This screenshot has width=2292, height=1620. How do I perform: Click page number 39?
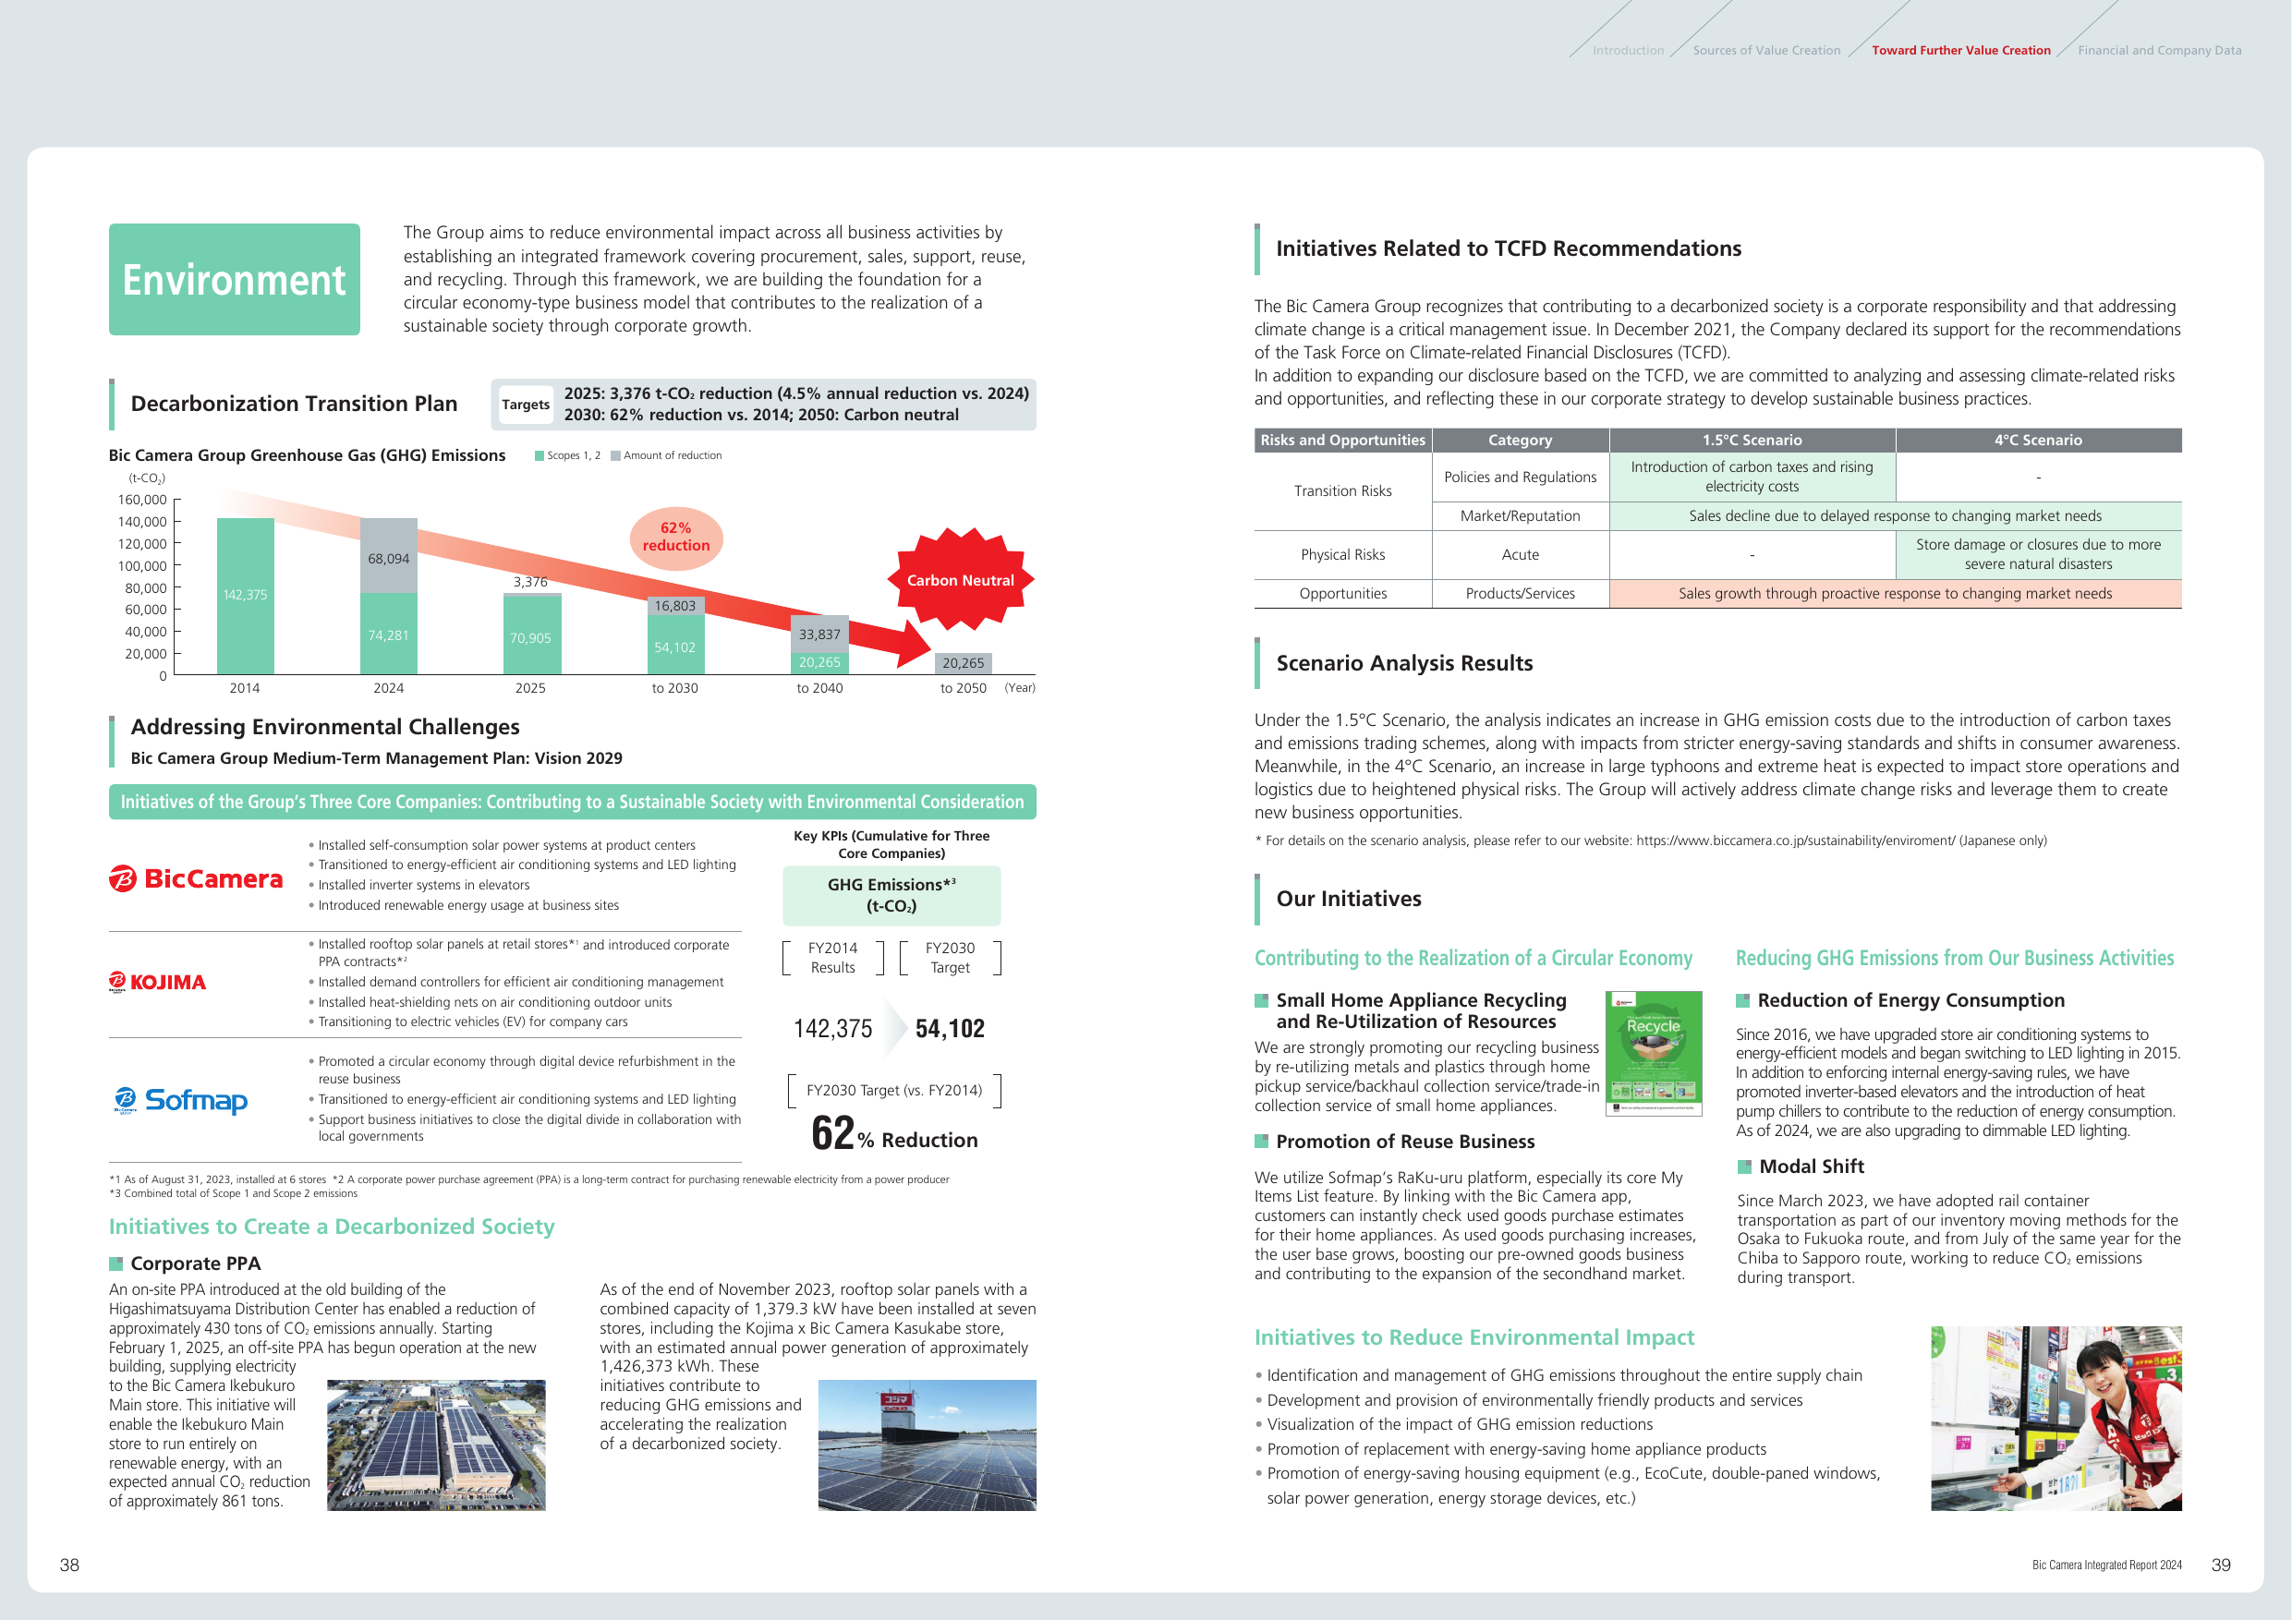[x=2220, y=1566]
